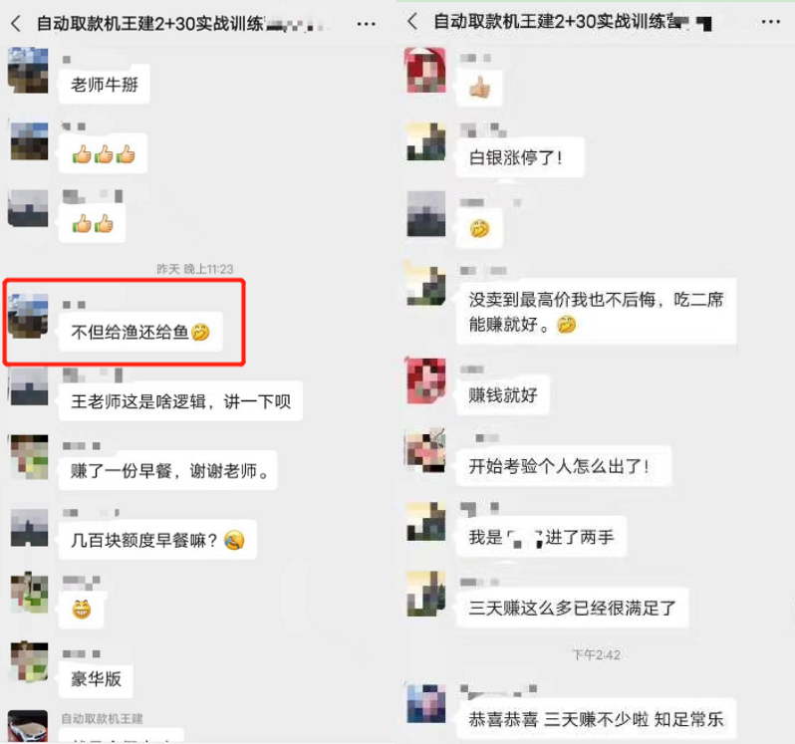Tap the back arrow in right chat header
The image size is (795, 744).
click(x=412, y=21)
